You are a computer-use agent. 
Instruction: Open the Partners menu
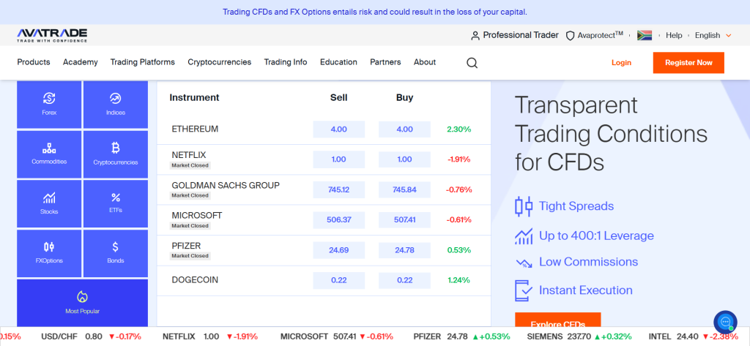[385, 62]
